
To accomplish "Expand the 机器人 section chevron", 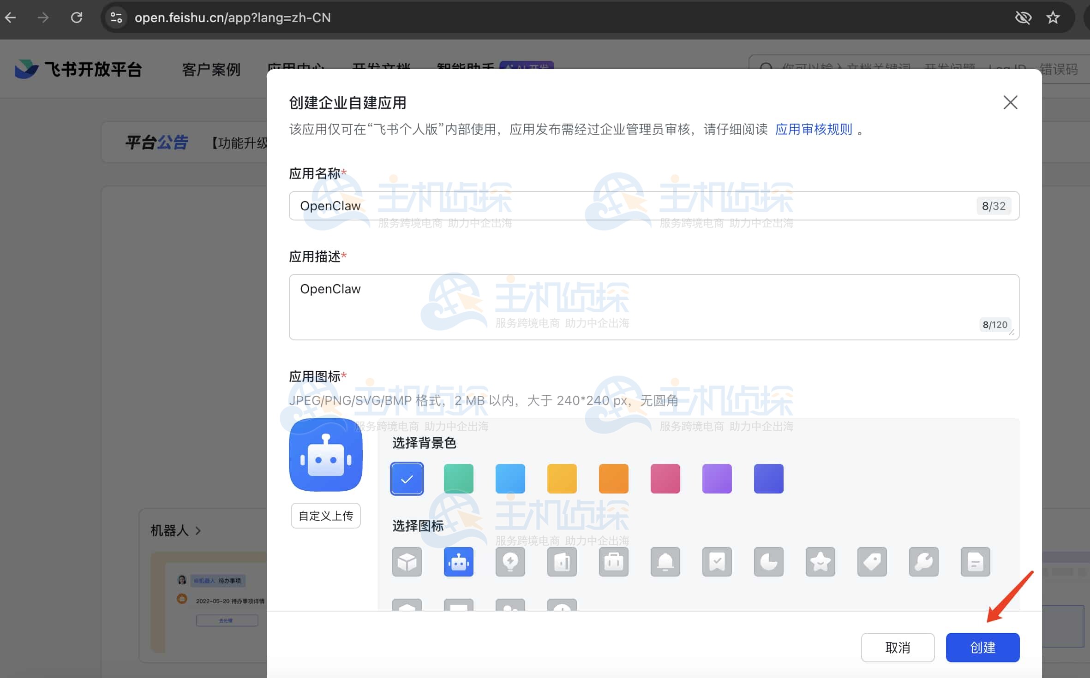I will coord(198,531).
